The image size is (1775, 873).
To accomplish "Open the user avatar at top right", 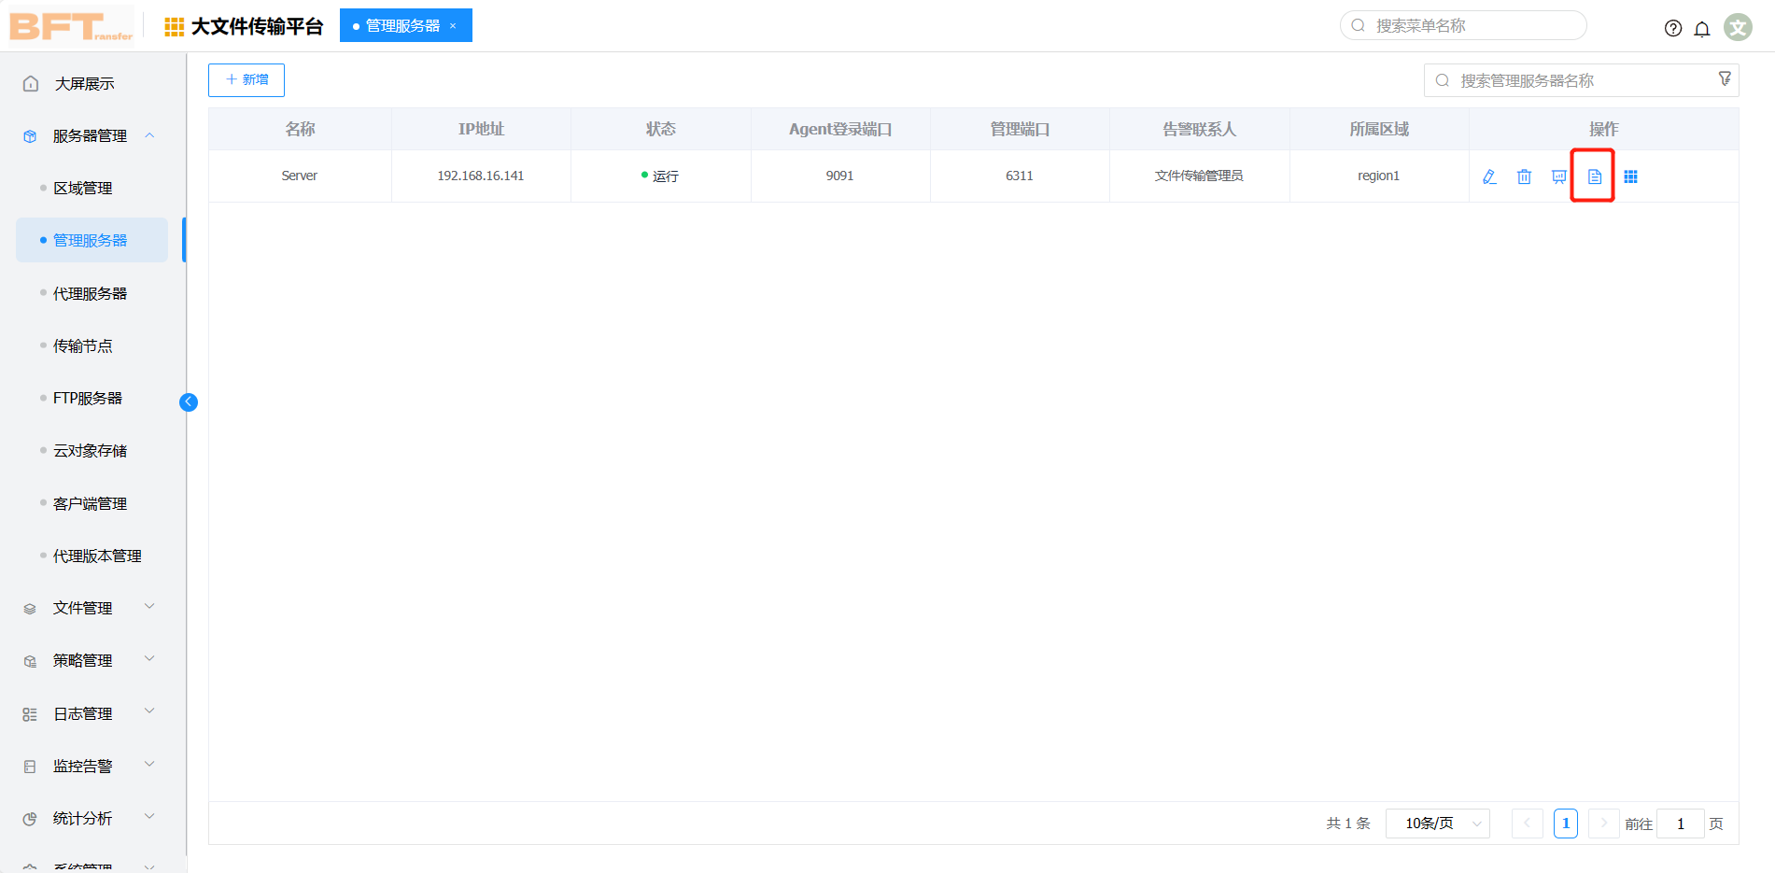I will point(1737,27).
